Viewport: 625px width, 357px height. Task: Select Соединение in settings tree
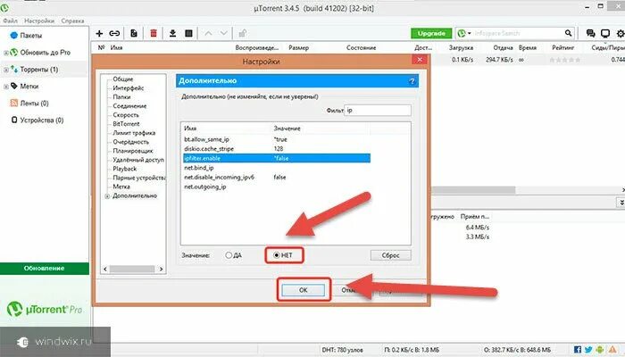tap(129, 106)
